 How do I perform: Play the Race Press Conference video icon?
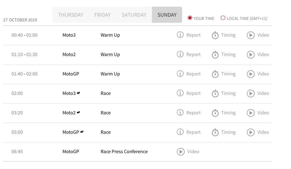point(180,152)
